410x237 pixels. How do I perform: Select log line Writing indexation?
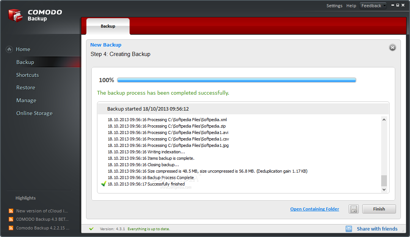146,152
